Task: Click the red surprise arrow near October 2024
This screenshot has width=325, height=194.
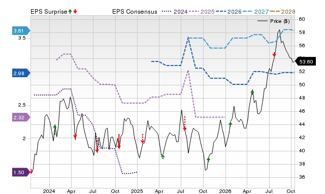Action: [x=119, y=142]
